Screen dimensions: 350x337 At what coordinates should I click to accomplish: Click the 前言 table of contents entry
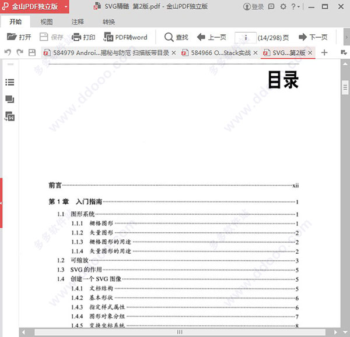coord(174,185)
